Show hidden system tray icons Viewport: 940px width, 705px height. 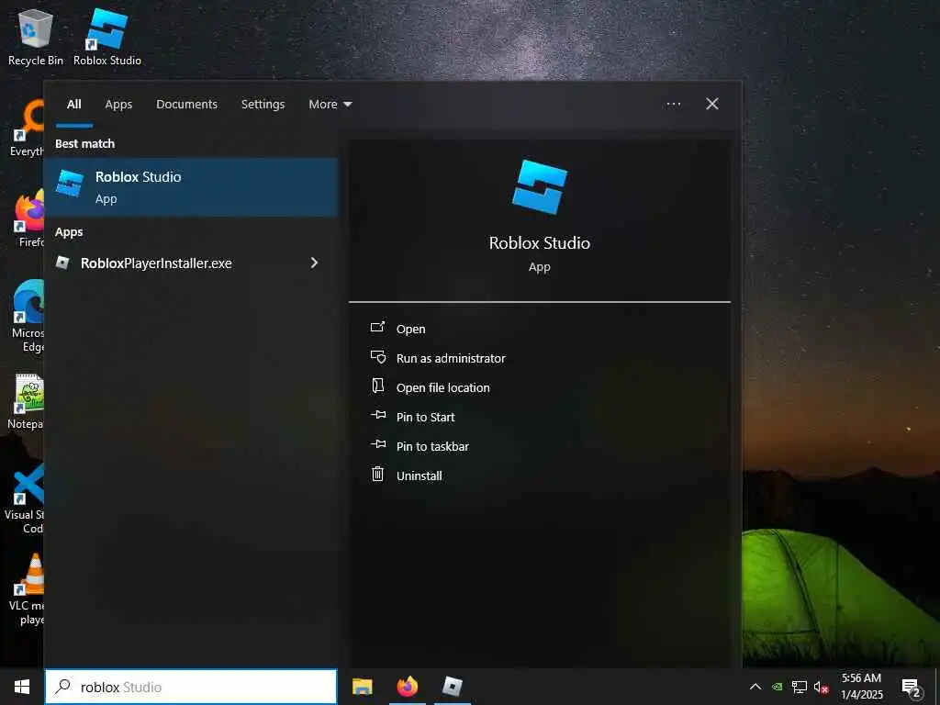click(755, 687)
